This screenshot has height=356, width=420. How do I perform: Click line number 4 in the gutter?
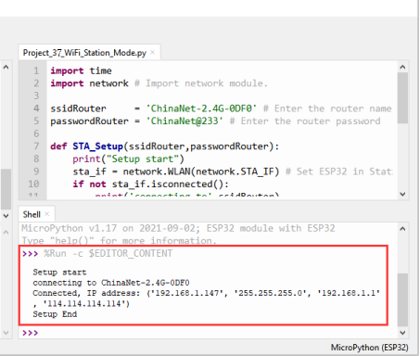(x=36, y=108)
